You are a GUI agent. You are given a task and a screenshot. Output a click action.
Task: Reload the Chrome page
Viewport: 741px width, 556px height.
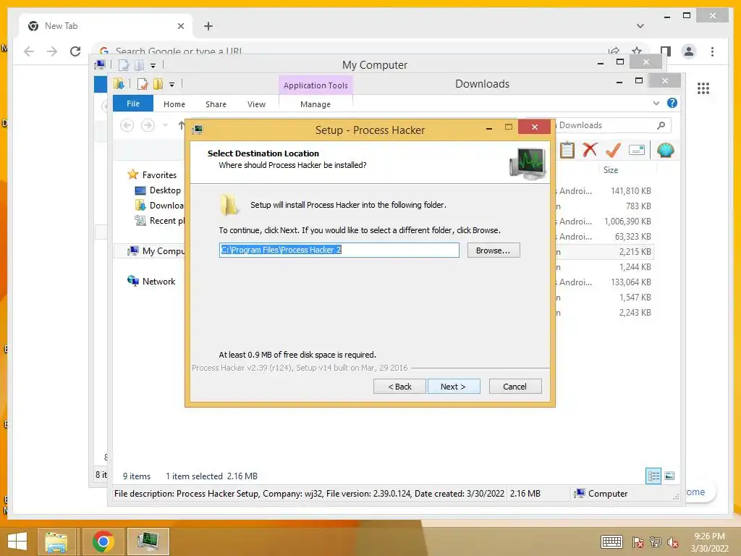pyautogui.click(x=75, y=51)
